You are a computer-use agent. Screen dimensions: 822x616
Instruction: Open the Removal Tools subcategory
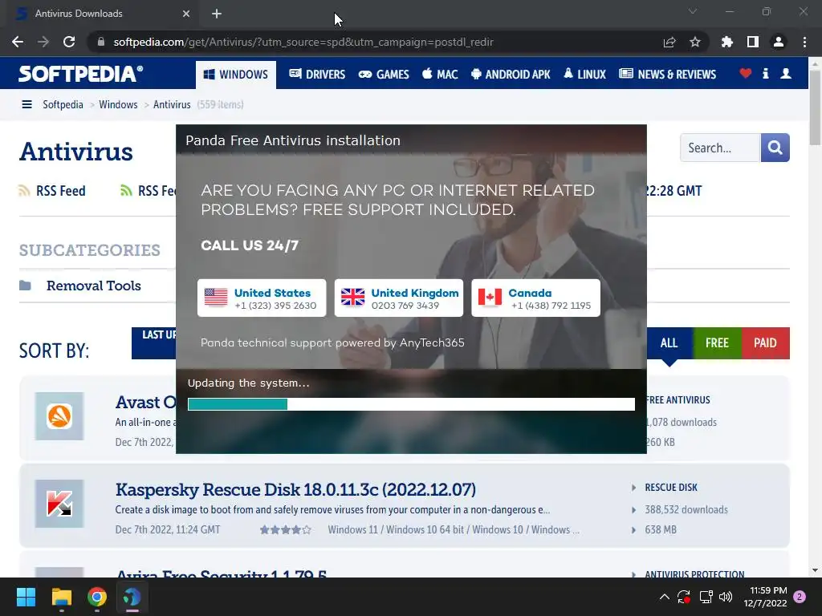click(x=94, y=286)
